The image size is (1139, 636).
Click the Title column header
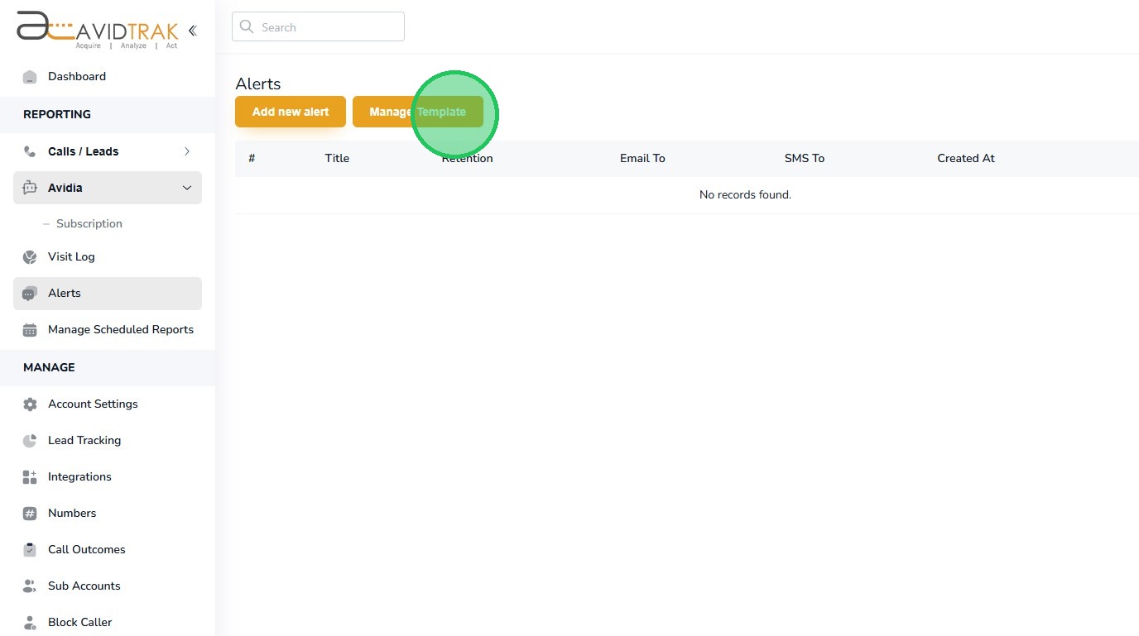337,158
